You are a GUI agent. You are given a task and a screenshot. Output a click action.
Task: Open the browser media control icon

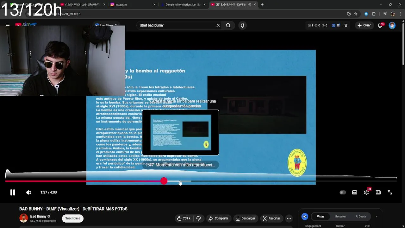coord(385,14)
